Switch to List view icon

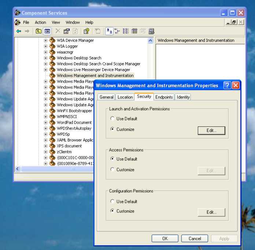point(126,31)
